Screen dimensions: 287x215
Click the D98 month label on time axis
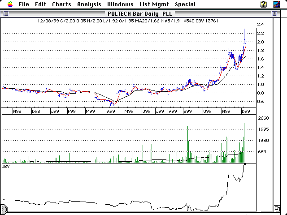(x=36, y=111)
